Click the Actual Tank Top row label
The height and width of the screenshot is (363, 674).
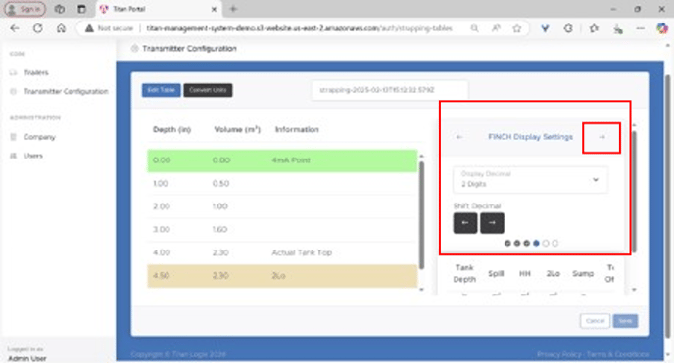pyautogui.click(x=302, y=252)
